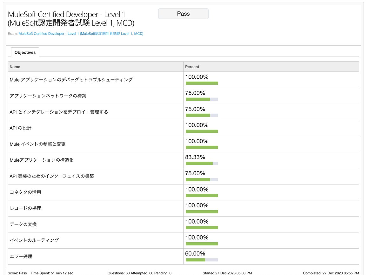The height and width of the screenshot is (275, 381).
Task: Open the Objectives tab
Action: click(25, 52)
